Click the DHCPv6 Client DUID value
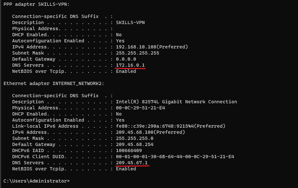This screenshot has height=188, width=298. point(175,157)
